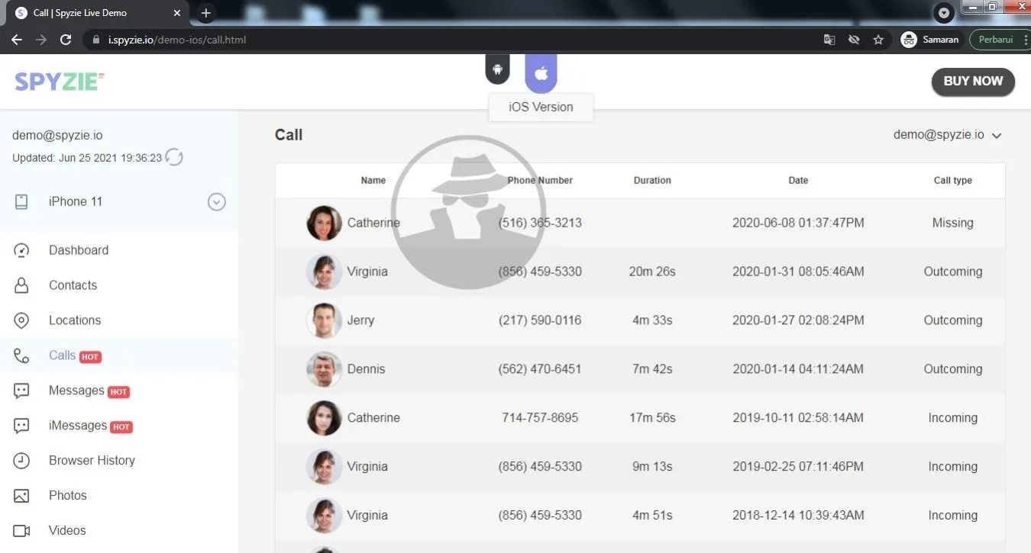The image size is (1031, 553).
Task: Open the Contacts menu item
Action: (73, 285)
